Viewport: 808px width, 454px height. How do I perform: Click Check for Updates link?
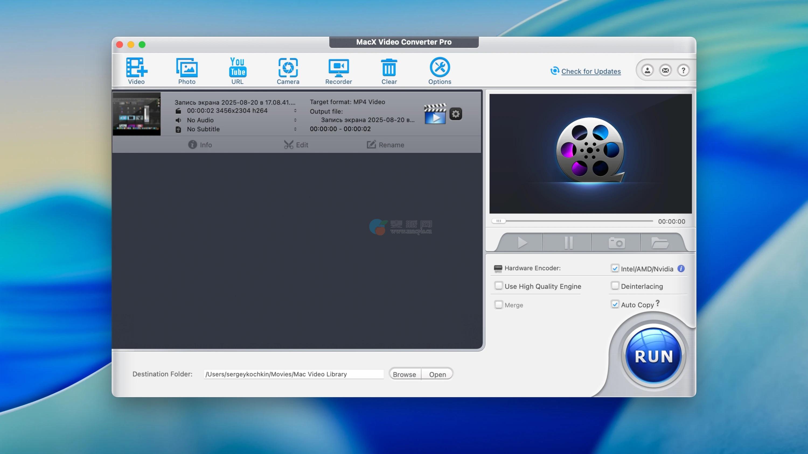591,71
